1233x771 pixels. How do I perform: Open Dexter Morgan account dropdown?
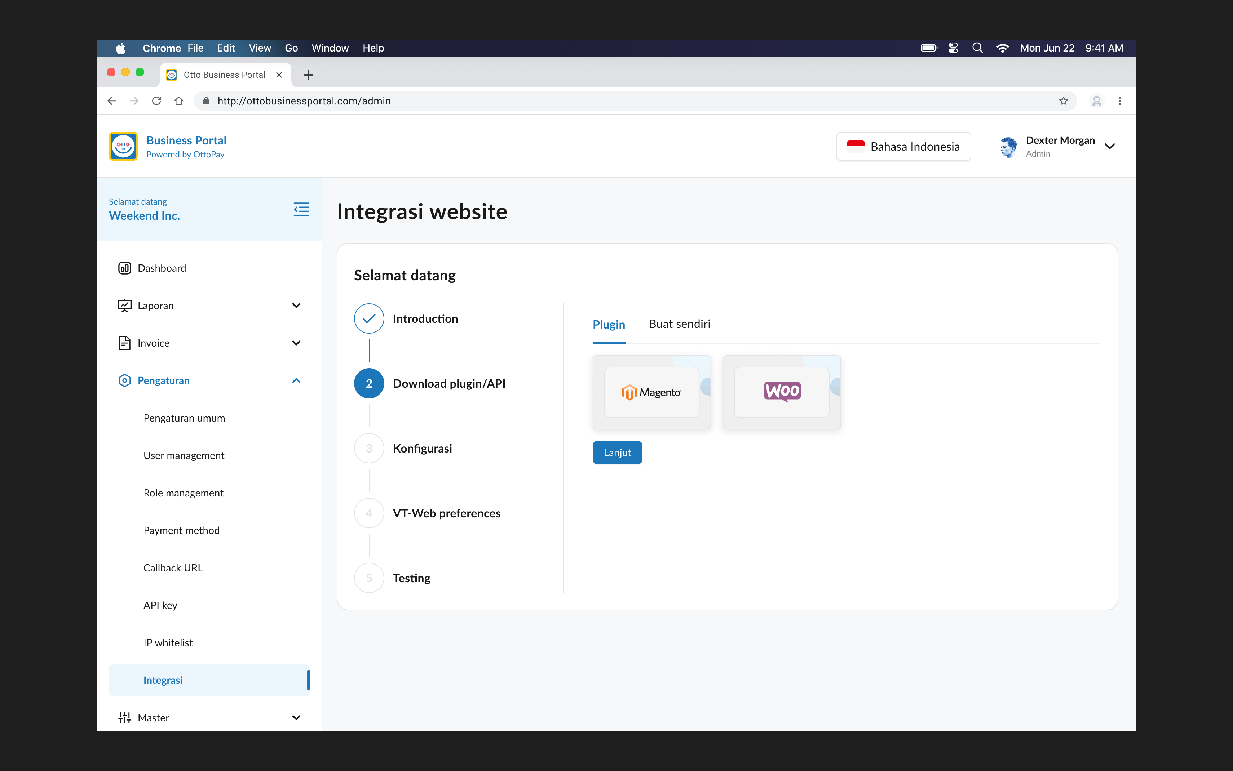pyautogui.click(x=1109, y=146)
